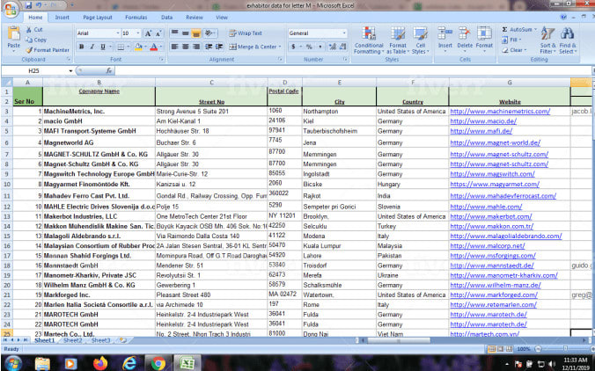Click Increase Decimal icon
595x371 pixels.
333,47
